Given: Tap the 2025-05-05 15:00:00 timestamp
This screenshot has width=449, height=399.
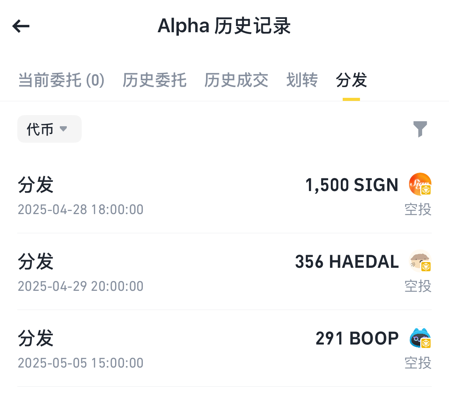Looking at the screenshot, I should pos(81,363).
